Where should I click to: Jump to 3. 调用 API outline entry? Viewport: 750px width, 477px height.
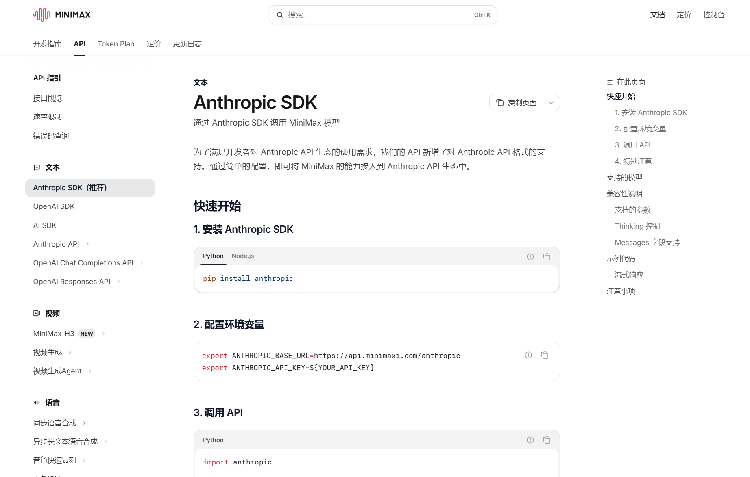[633, 145]
